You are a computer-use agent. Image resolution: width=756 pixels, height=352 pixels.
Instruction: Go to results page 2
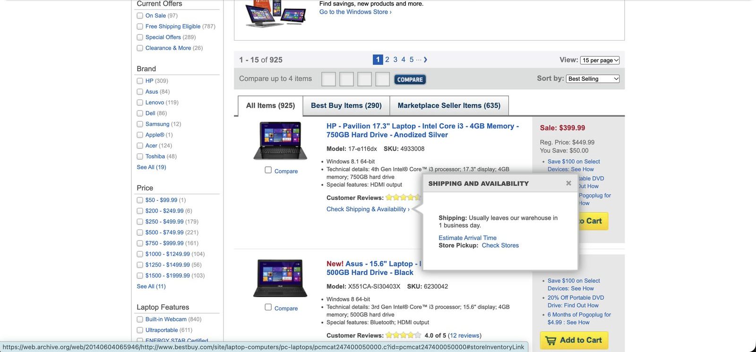tap(387, 60)
